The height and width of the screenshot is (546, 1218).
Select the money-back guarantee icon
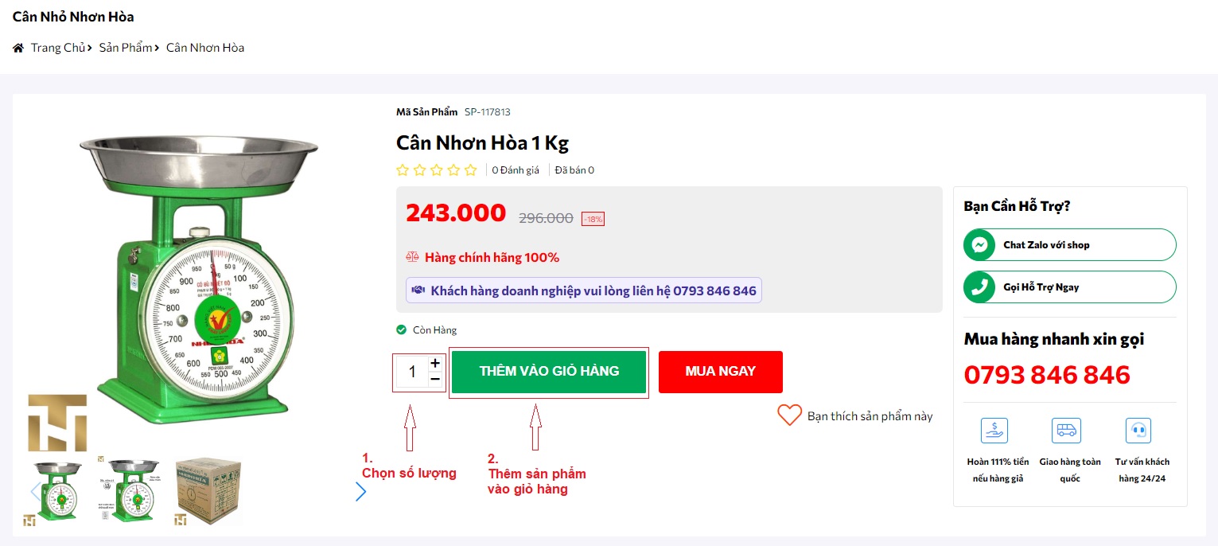coord(994,430)
